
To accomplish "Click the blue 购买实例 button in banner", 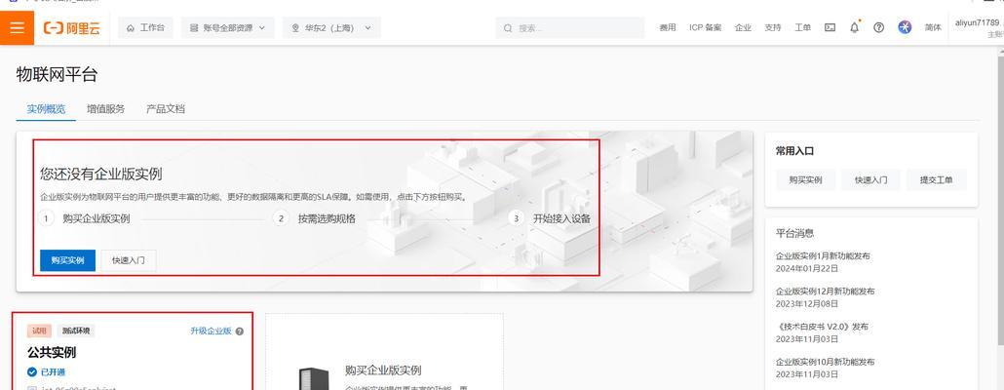I will click(x=67, y=260).
